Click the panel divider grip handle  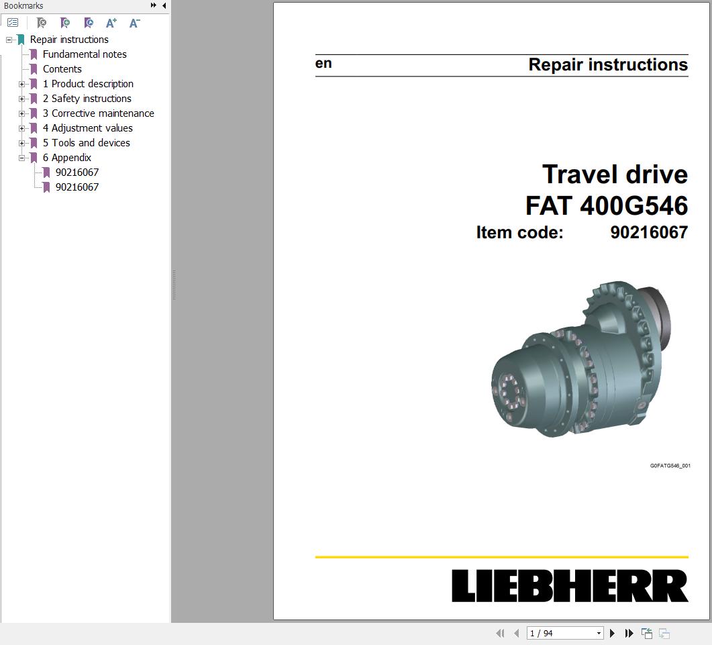174,285
